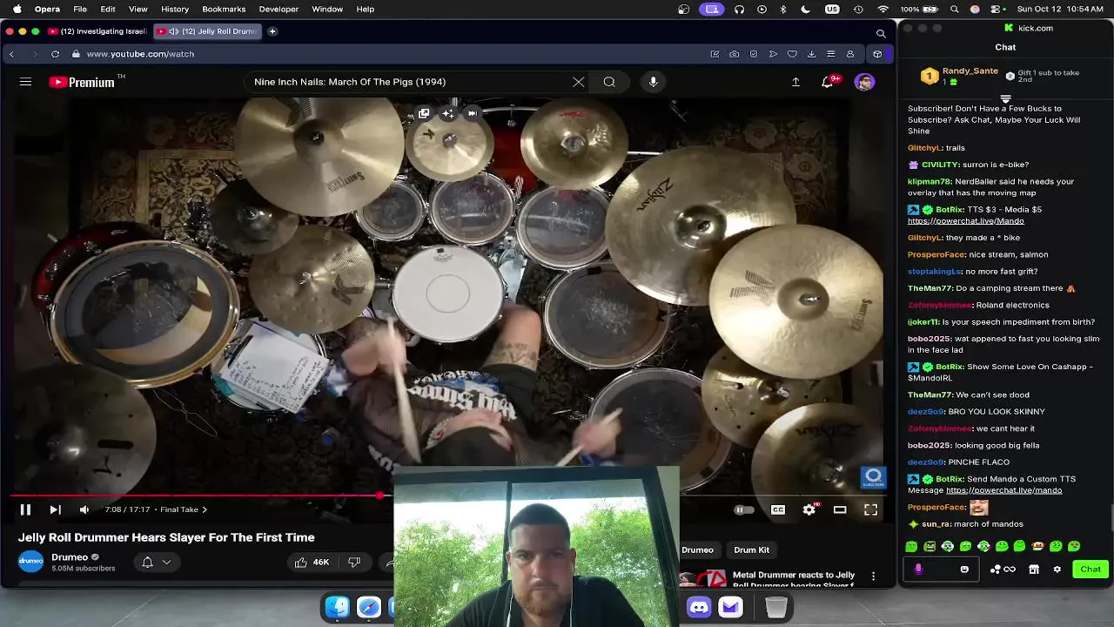The width and height of the screenshot is (1114, 627).
Task: Open YouTube hamburger guide menu
Action: [25, 82]
